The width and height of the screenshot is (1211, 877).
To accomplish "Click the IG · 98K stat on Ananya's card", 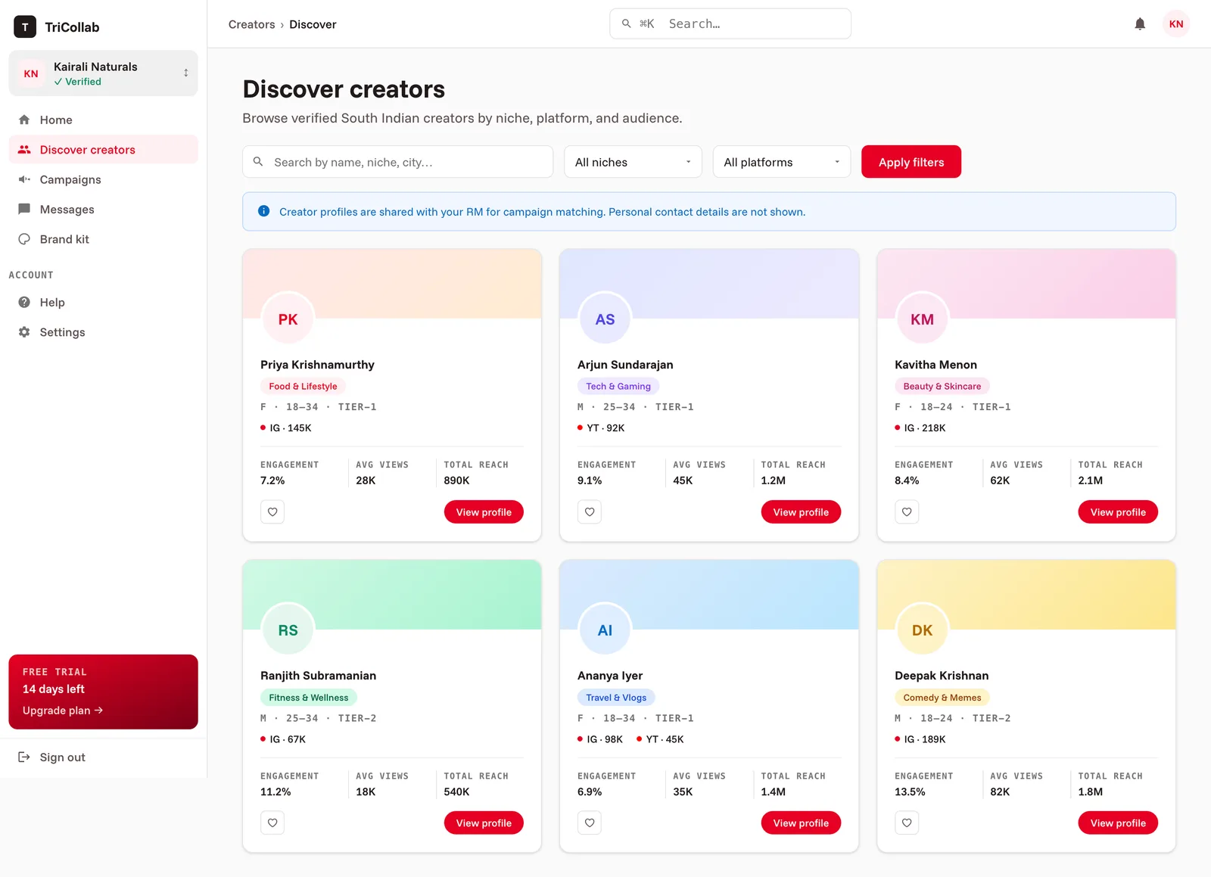I will [x=600, y=739].
